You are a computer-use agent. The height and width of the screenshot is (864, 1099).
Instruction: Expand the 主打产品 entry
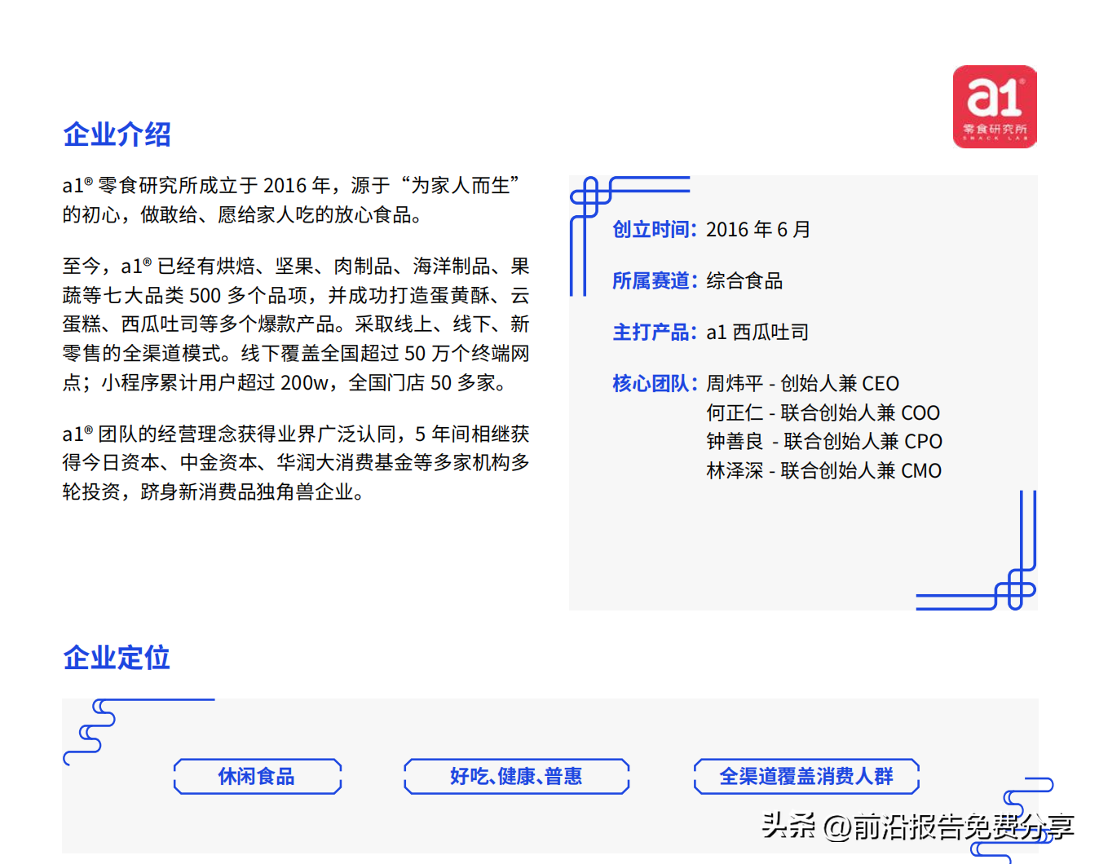coord(655,332)
